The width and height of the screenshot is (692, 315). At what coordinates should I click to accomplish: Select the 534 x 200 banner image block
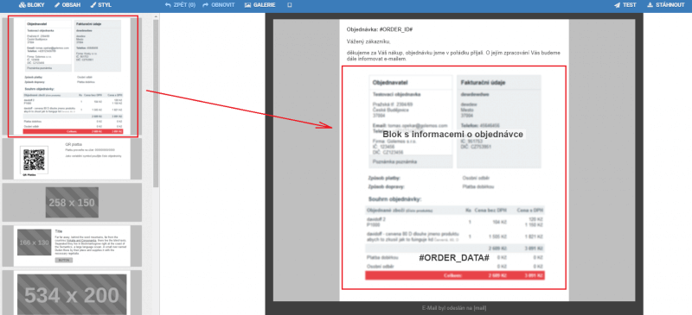coord(72,293)
